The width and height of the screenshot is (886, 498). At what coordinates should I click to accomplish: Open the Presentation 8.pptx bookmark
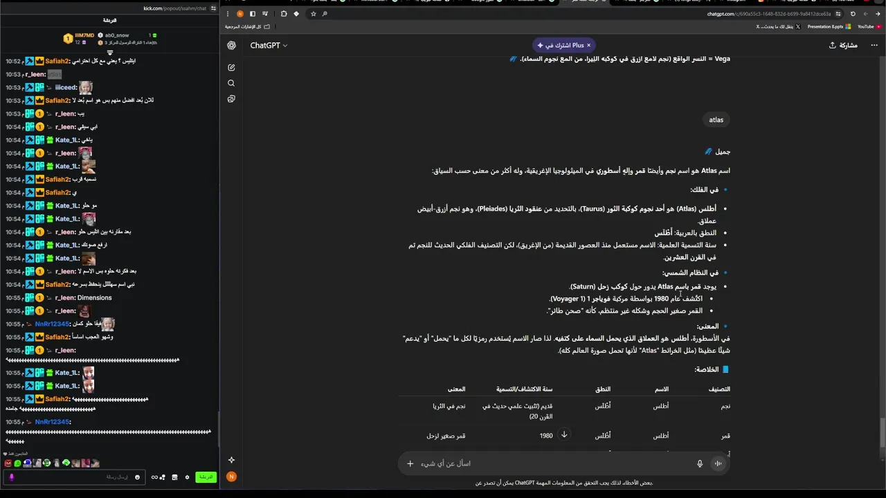829,26
